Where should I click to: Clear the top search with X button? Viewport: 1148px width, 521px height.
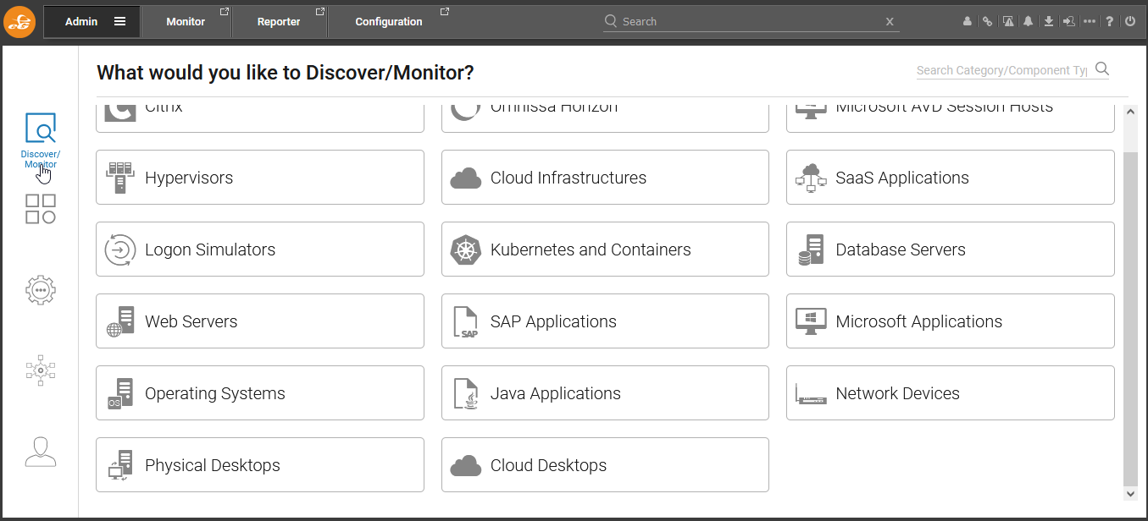click(x=890, y=22)
